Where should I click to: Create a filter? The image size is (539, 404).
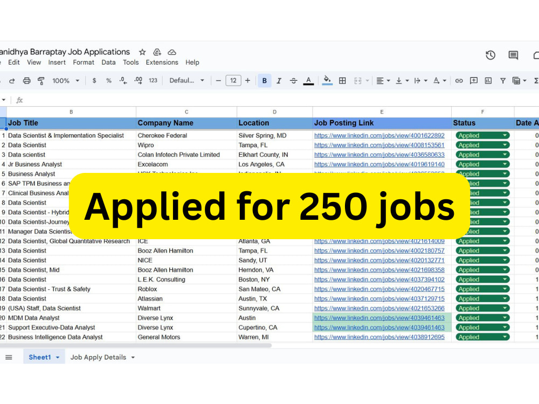pyautogui.click(x=502, y=81)
